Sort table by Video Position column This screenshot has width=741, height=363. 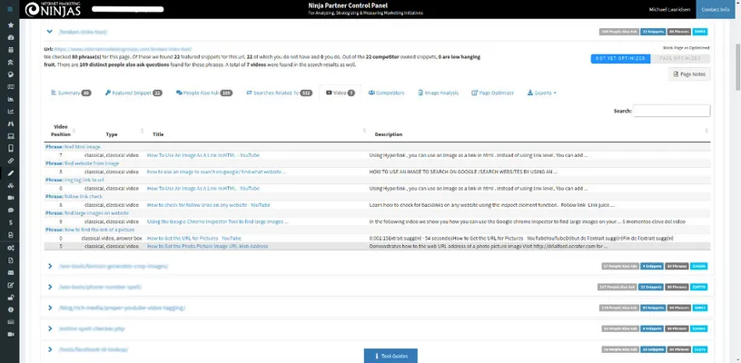click(x=60, y=130)
